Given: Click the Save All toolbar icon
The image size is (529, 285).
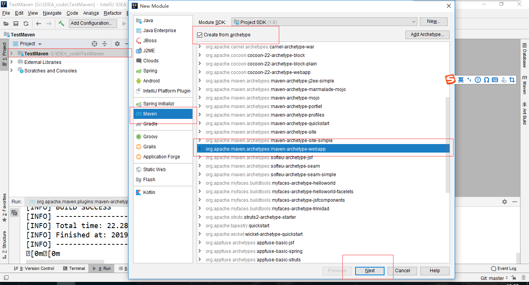Looking at the screenshot, I should 16,24.
